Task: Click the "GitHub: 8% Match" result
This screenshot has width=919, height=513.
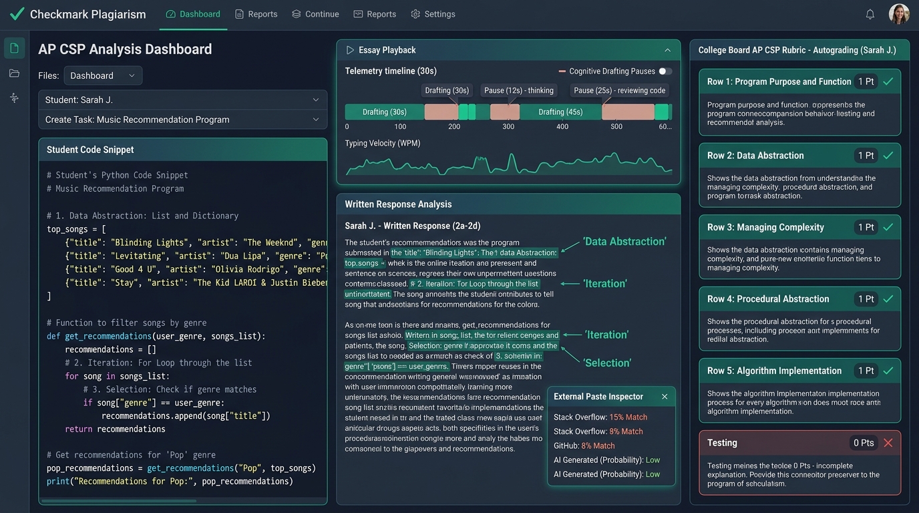Action: pyautogui.click(x=584, y=446)
